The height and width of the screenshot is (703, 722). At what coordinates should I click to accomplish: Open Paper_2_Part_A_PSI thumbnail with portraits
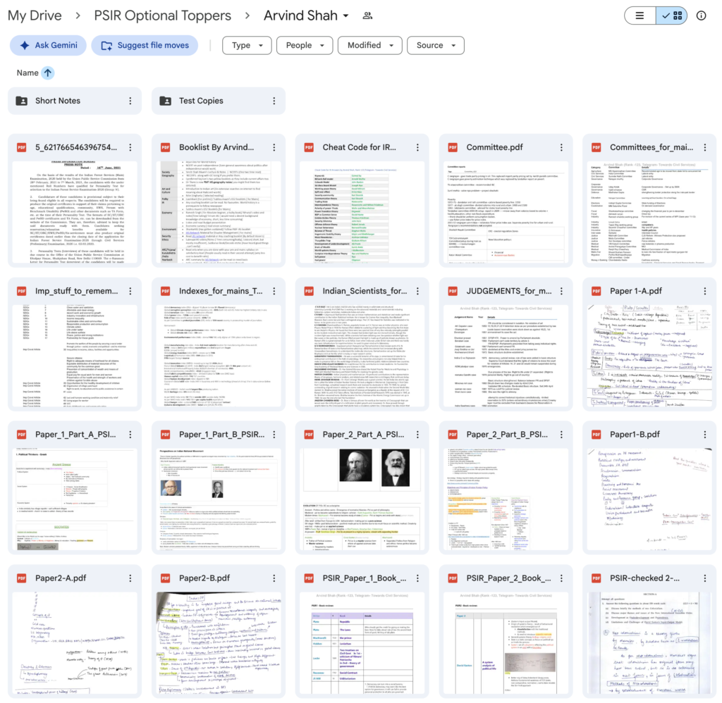(x=362, y=499)
